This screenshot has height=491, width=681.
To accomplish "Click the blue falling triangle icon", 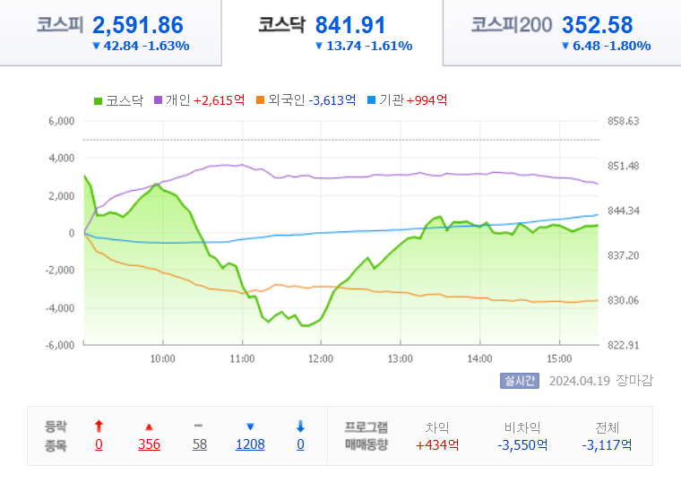I will pos(250,426).
